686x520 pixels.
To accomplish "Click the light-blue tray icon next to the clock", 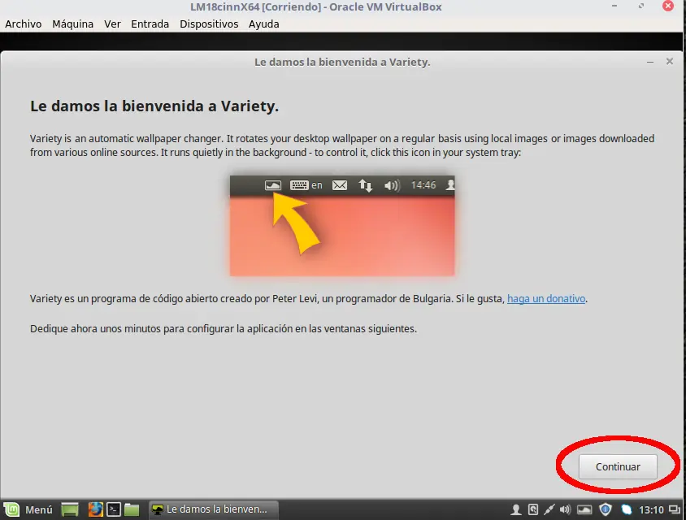I will pos(627,509).
